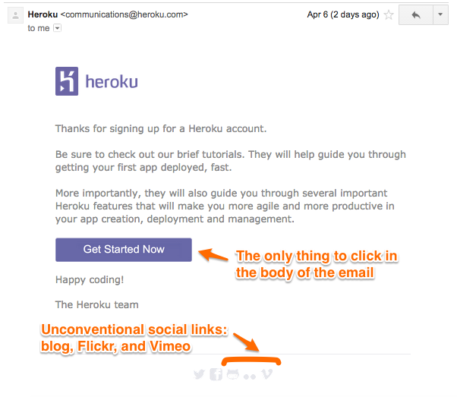
Task: Click the "heroku" wordmark text in the logo
Action: click(x=111, y=82)
